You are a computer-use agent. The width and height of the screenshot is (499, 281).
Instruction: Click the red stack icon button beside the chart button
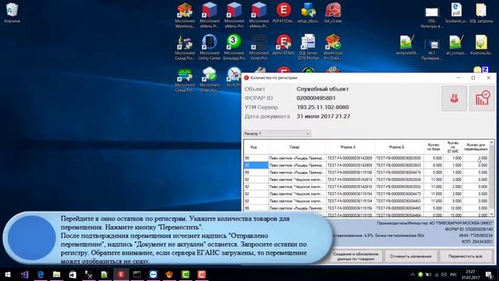click(454, 98)
